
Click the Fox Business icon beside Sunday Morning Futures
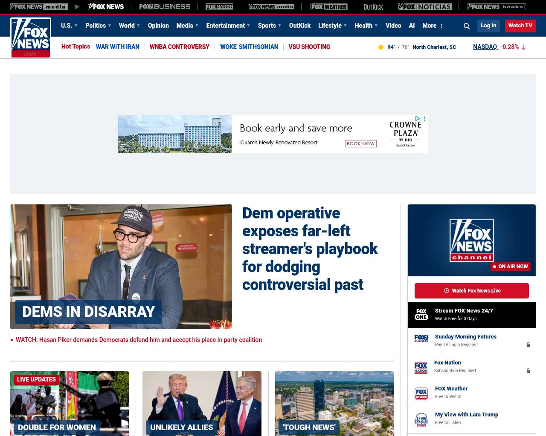point(421,339)
